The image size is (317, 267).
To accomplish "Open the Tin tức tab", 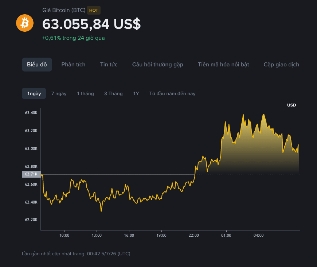I will point(109,65).
